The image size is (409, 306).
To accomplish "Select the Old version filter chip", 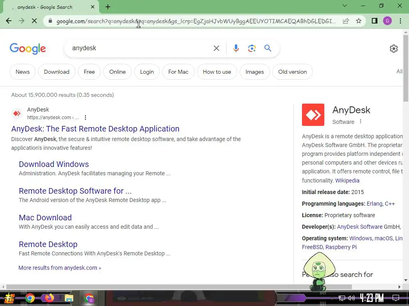I will (x=292, y=72).
